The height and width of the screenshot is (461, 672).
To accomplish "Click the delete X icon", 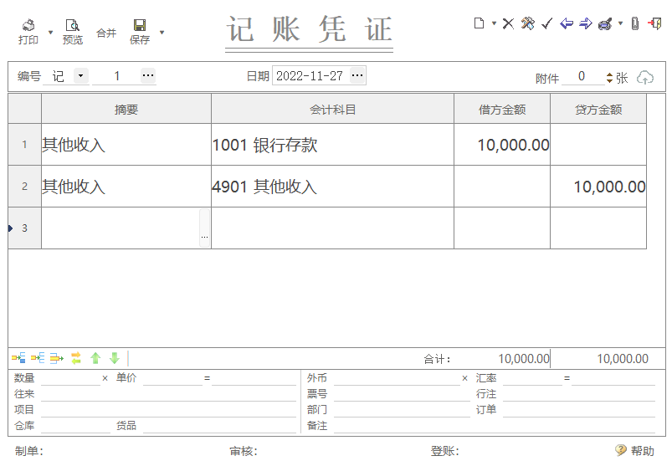I will pyautogui.click(x=508, y=23).
